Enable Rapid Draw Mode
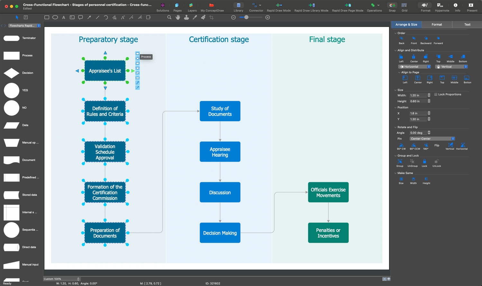The height and width of the screenshot is (286, 482). pos(279,5)
